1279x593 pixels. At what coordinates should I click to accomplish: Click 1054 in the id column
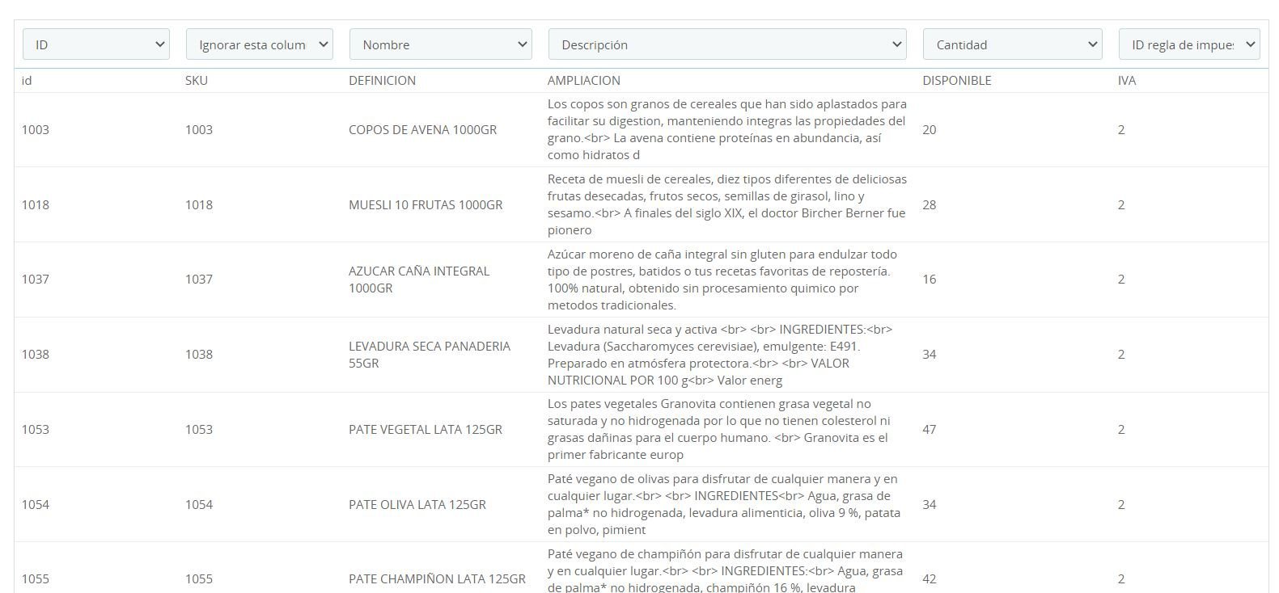(x=36, y=505)
